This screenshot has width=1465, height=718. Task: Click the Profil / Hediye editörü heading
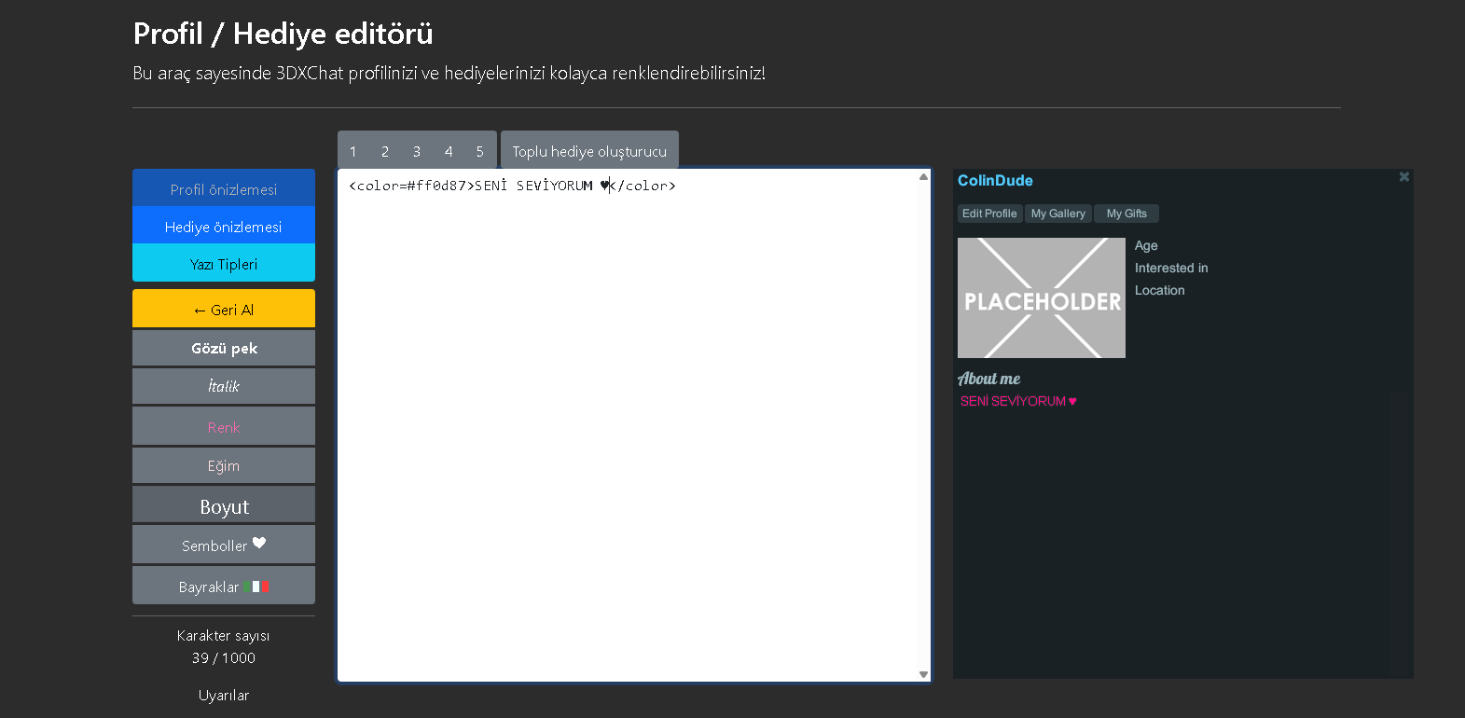click(283, 34)
